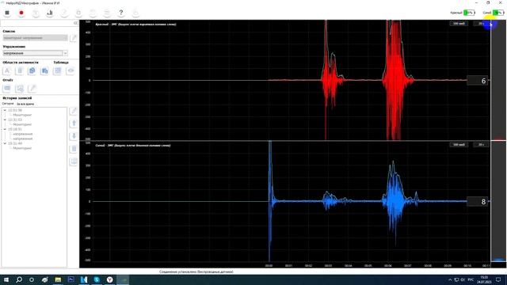Image resolution: width=507 pixels, height=285 pixels.
Task: Open Premiere Pro from the taskbar
Action: (71, 279)
